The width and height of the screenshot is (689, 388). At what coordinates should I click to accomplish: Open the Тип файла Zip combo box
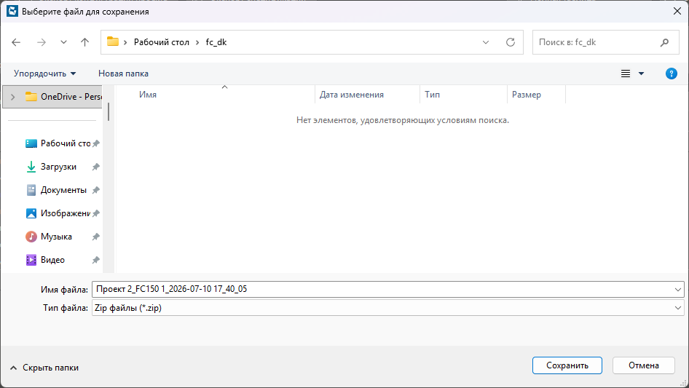[388, 308]
